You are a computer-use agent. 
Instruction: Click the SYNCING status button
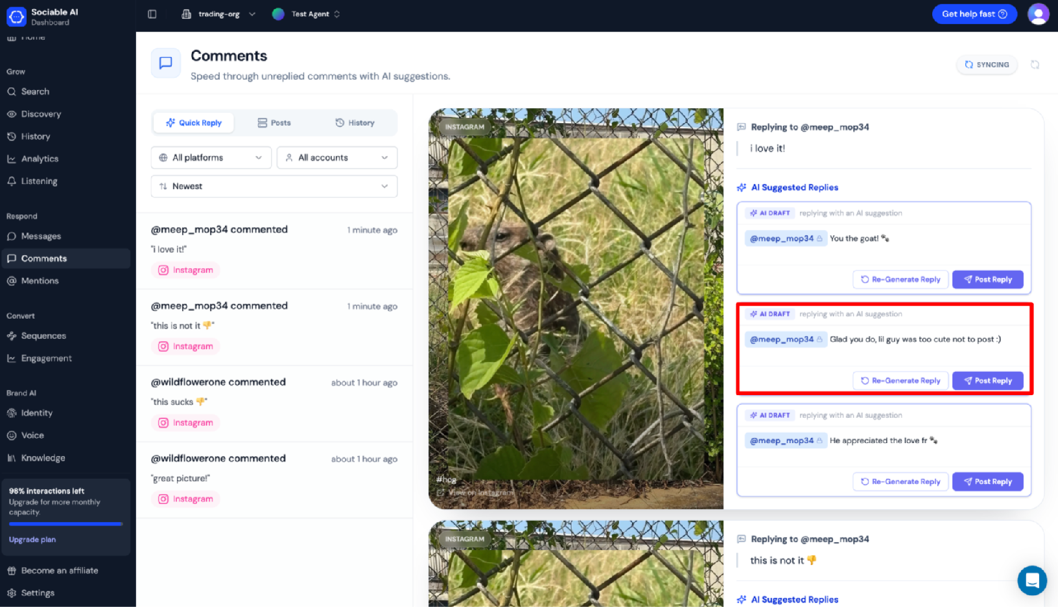(x=987, y=65)
